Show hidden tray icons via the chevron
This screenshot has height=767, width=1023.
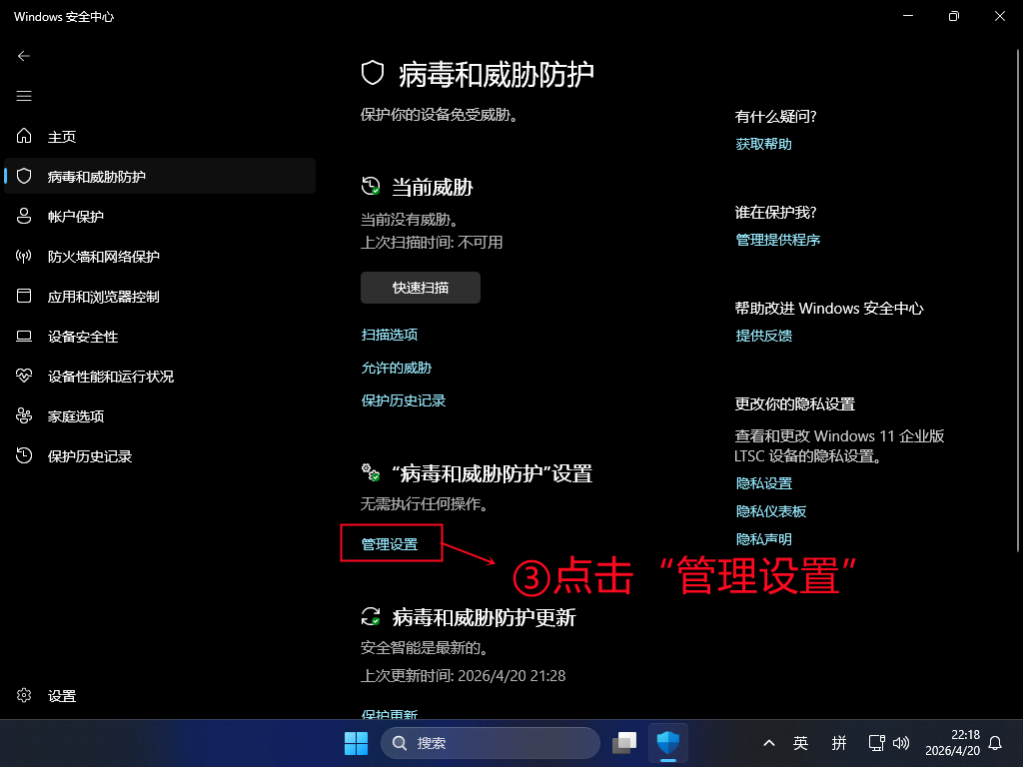tap(769, 743)
